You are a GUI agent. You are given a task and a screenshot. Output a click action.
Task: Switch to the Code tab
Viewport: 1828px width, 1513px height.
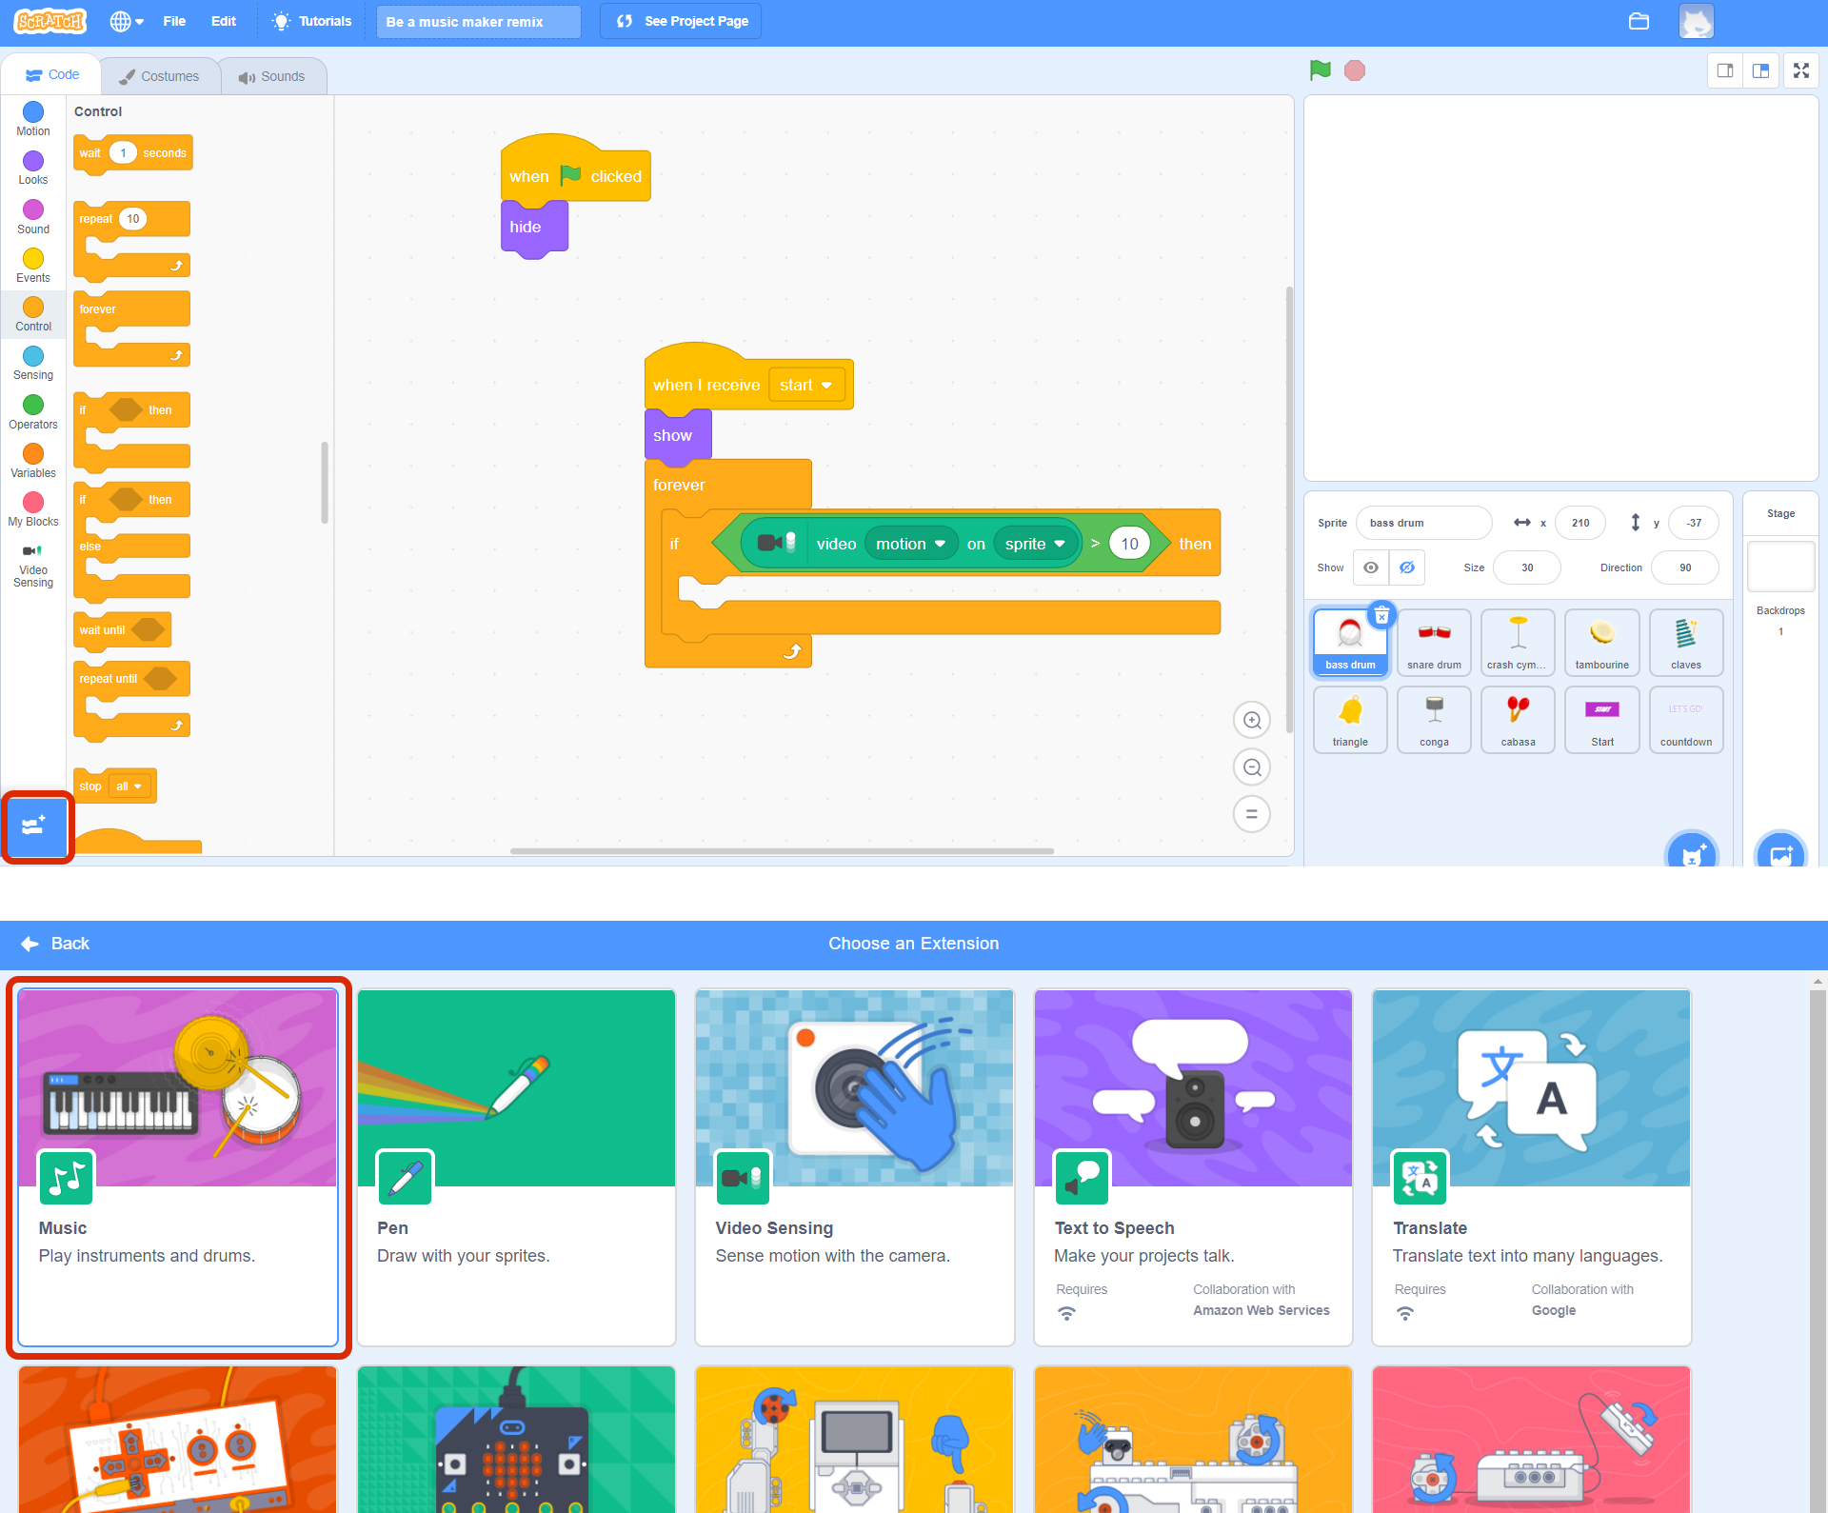click(52, 74)
